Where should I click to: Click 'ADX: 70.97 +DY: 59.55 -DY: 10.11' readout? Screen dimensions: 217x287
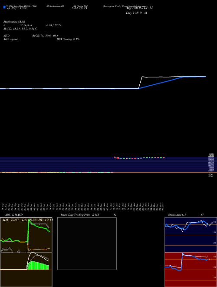(27, 220)
